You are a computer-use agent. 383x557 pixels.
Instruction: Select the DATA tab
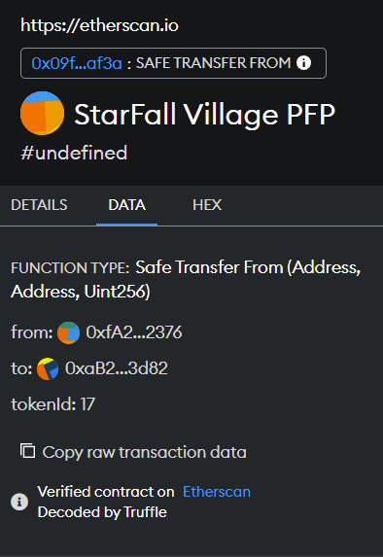[126, 205]
